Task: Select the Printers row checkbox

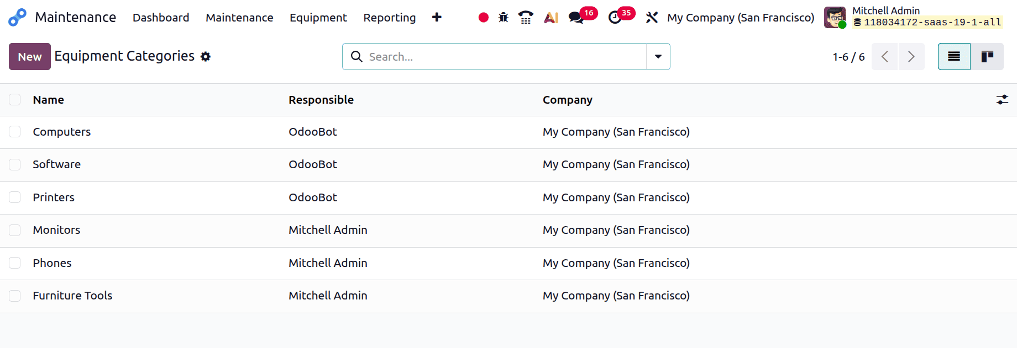Action: (x=15, y=197)
